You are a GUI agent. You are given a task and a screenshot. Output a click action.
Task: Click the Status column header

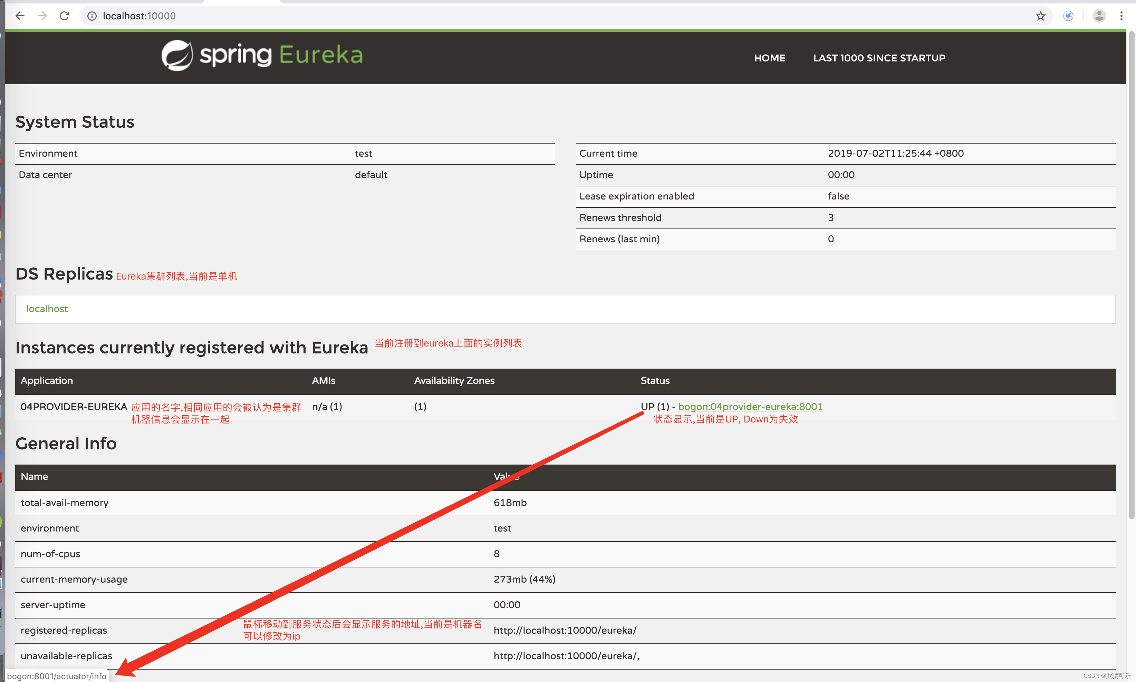tap(655, 381)
